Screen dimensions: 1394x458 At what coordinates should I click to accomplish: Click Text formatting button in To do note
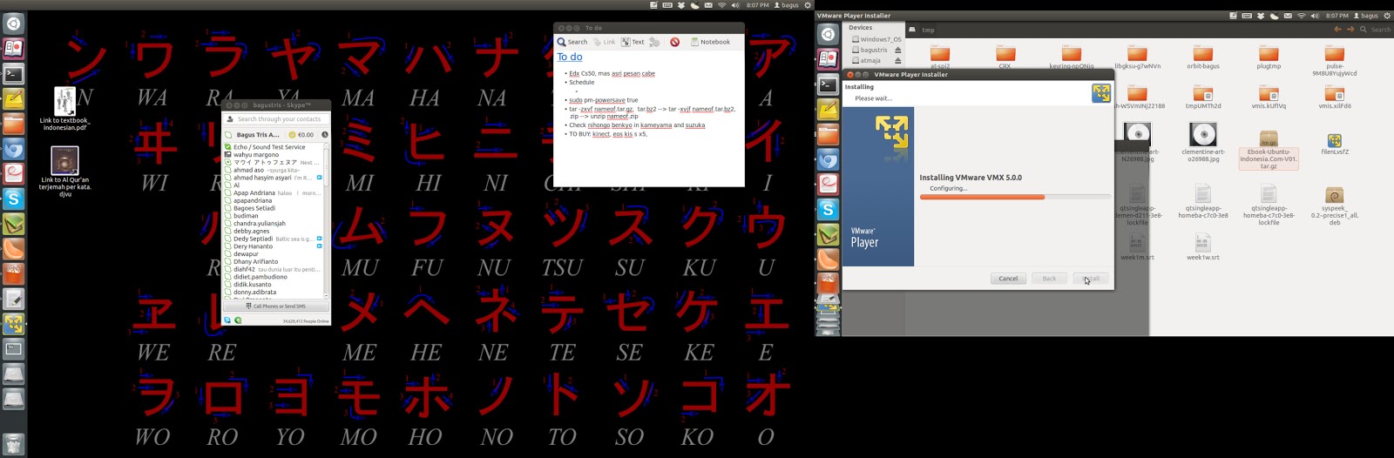(633, 42)
